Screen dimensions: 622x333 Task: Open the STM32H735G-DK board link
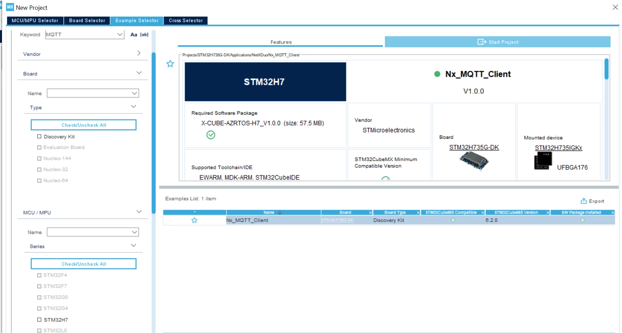pos(474,147)
